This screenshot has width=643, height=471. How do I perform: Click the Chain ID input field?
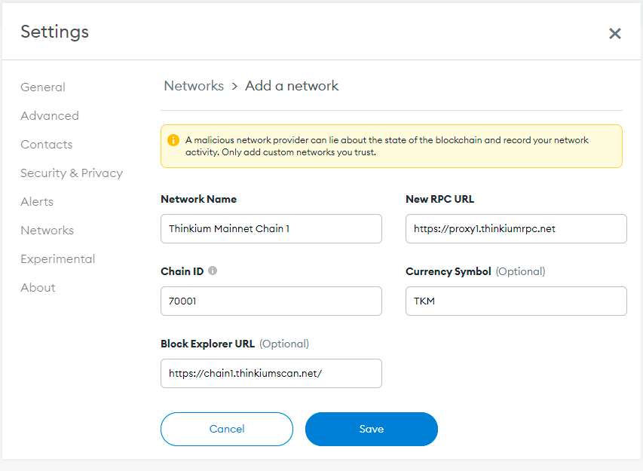(x=271, y=301)
